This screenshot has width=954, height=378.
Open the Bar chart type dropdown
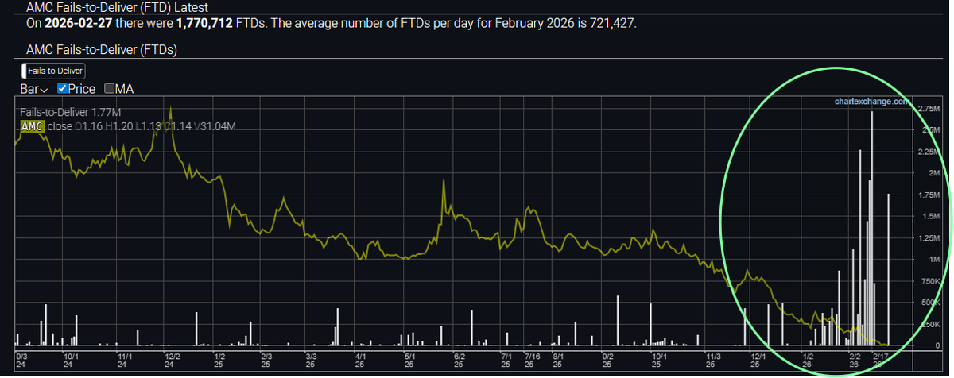33,88
